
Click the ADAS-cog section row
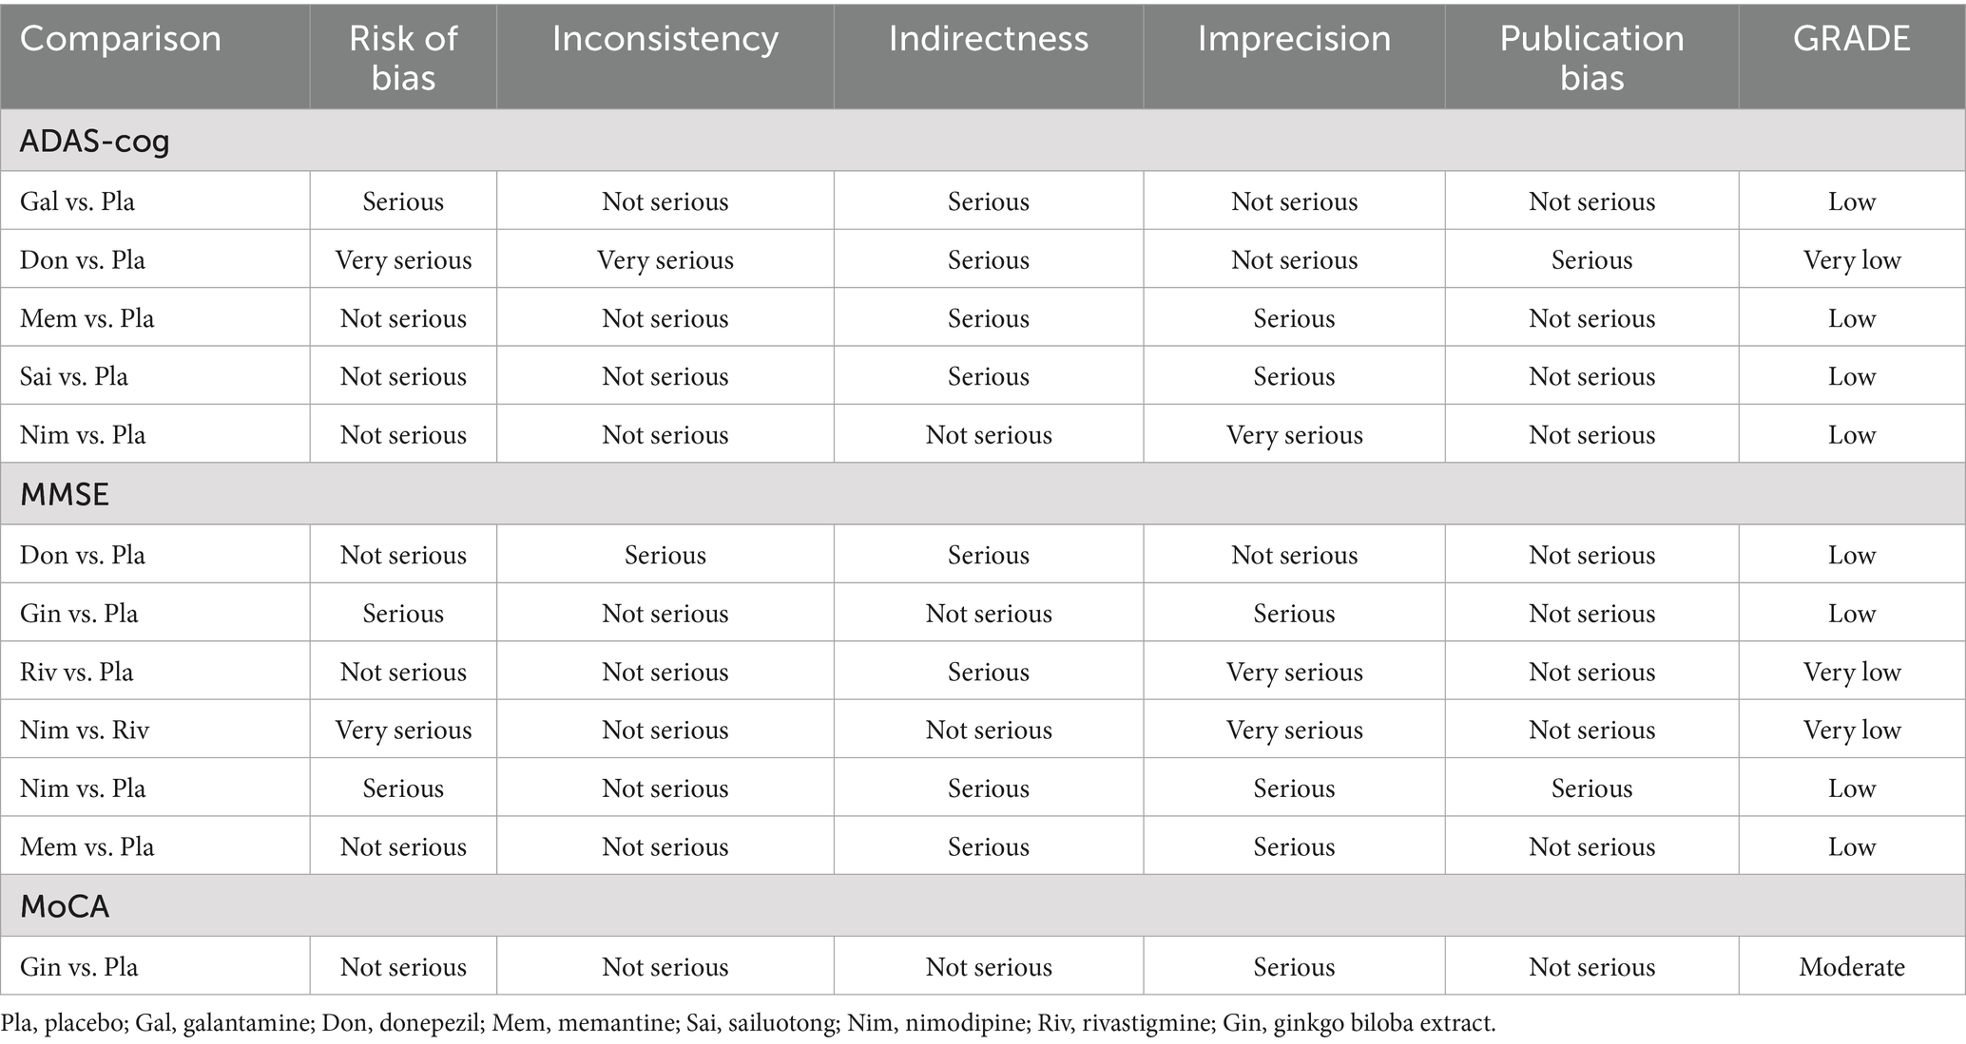95,141
